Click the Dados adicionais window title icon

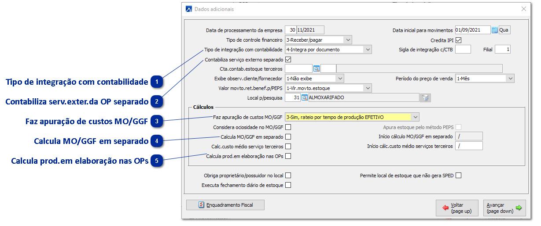point(189,9)
